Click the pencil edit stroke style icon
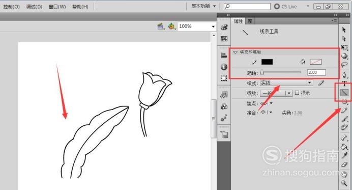This screenshot has height=190, width=352. (321, 83)
